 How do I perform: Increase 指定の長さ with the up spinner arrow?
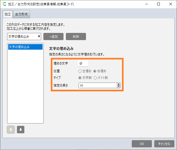119,84
